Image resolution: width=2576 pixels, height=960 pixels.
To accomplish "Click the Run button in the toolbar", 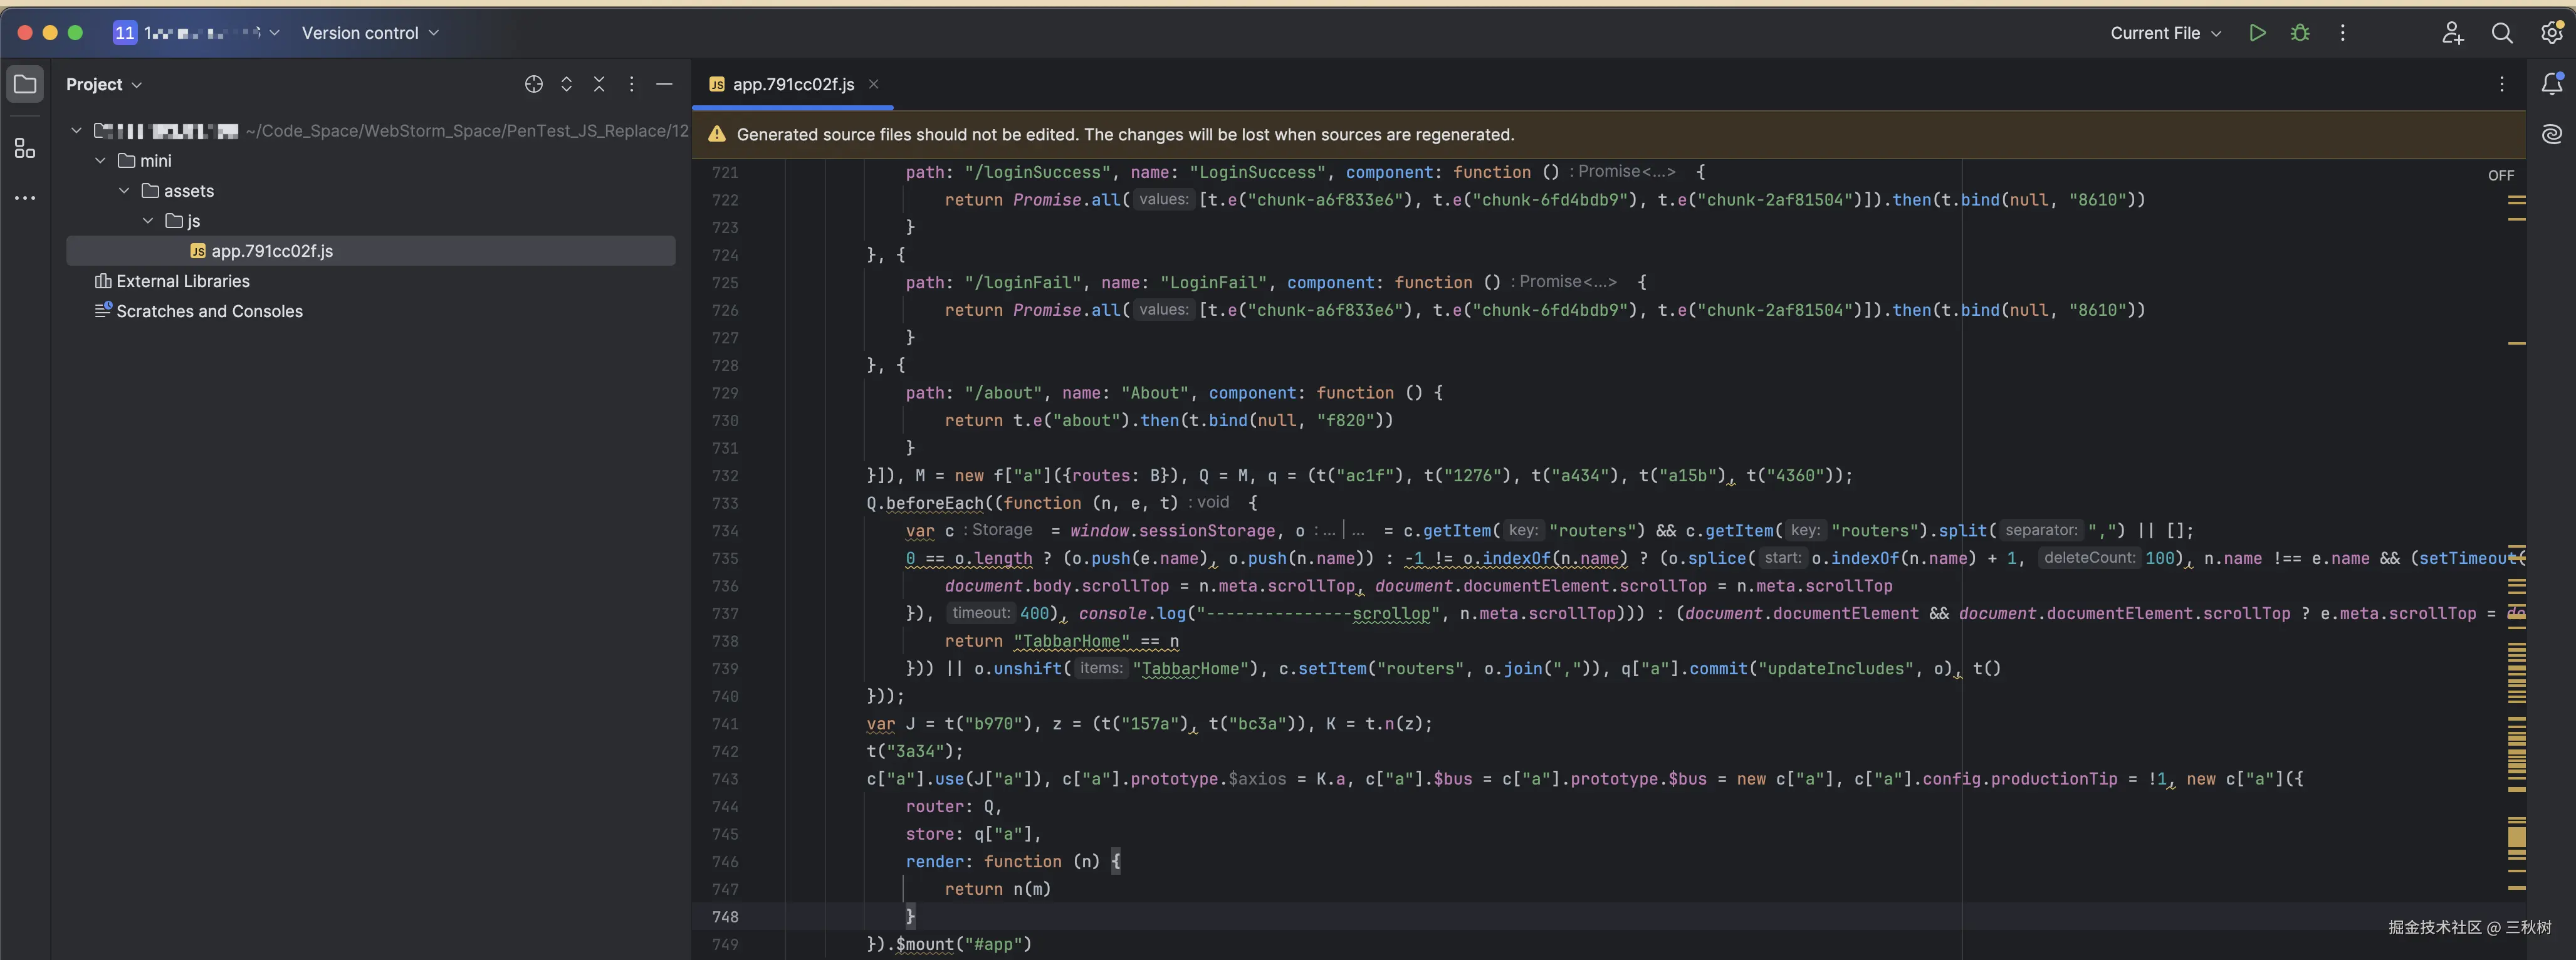I will [2257, 33].
